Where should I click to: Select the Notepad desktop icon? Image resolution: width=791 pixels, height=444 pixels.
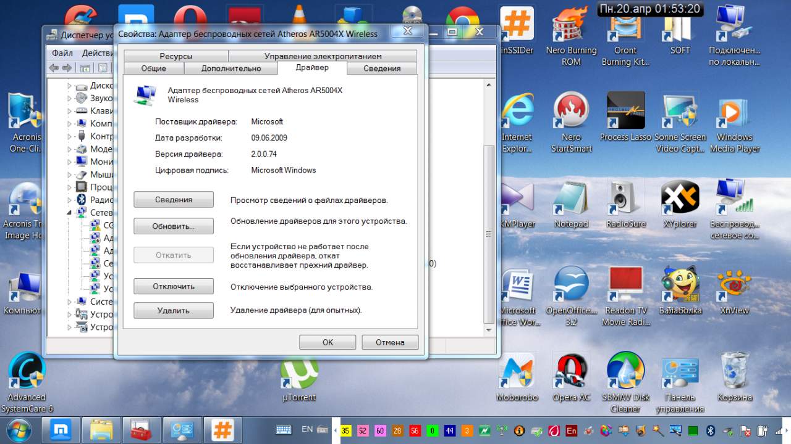coord(571,204)
